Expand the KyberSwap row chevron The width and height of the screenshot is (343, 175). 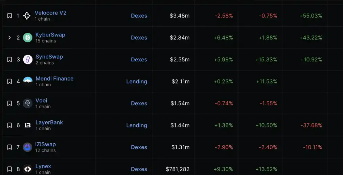coord(9,38)
